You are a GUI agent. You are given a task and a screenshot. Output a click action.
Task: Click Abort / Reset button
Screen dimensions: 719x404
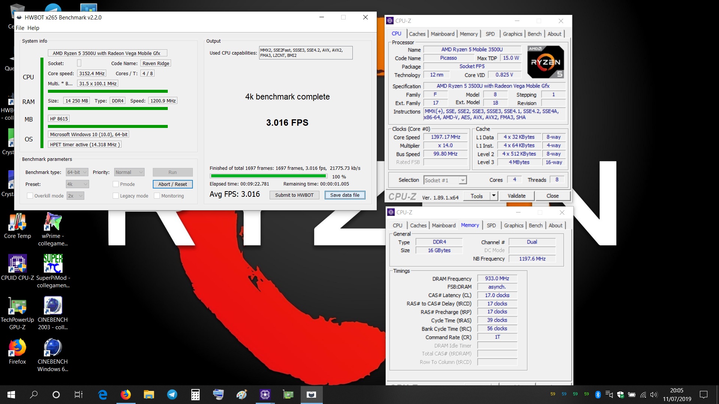click(173, 184)
